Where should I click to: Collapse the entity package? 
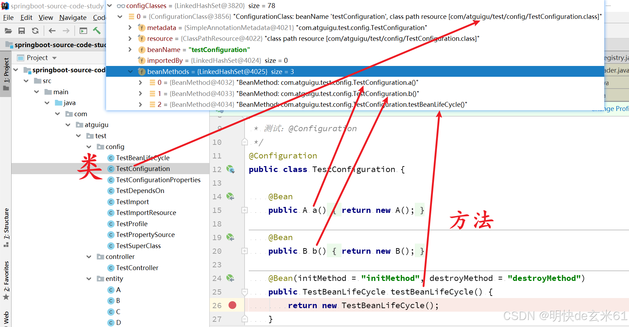pyautogui.click(x=89, y=279)
